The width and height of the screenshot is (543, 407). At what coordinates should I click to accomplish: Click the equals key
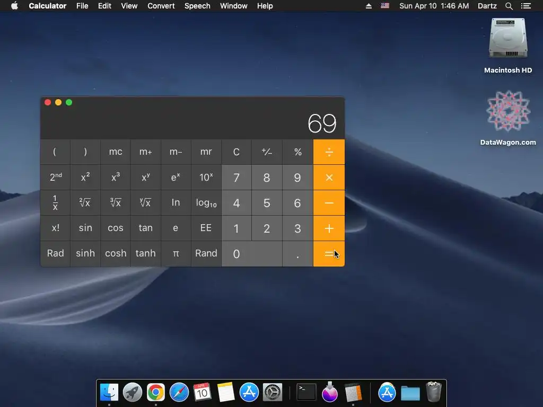[x=329, y=254]
